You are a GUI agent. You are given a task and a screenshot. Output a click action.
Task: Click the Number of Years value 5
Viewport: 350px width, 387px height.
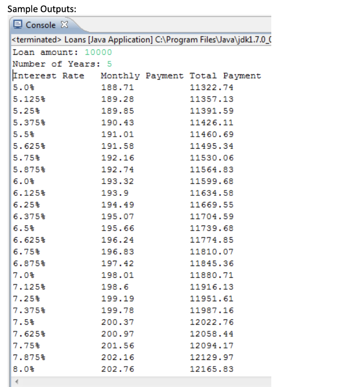(x=109, y=64)
